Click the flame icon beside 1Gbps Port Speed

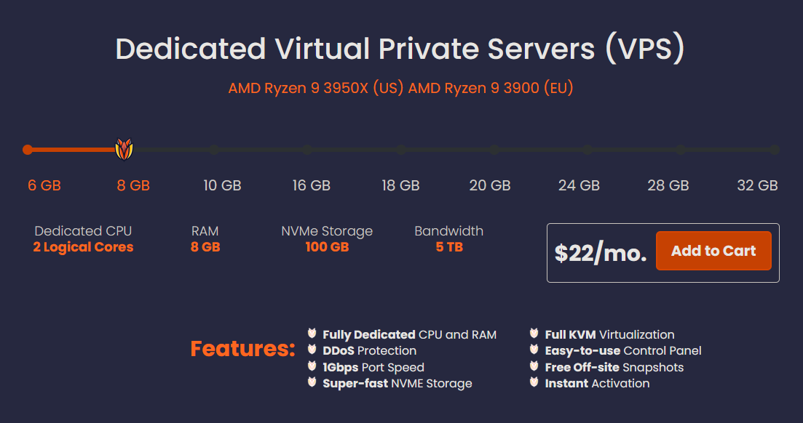pyautogui.click(x=311, y=367)
